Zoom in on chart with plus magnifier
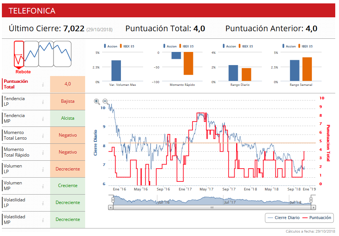Screen dimensions: 339x236 tap(97, 101)
